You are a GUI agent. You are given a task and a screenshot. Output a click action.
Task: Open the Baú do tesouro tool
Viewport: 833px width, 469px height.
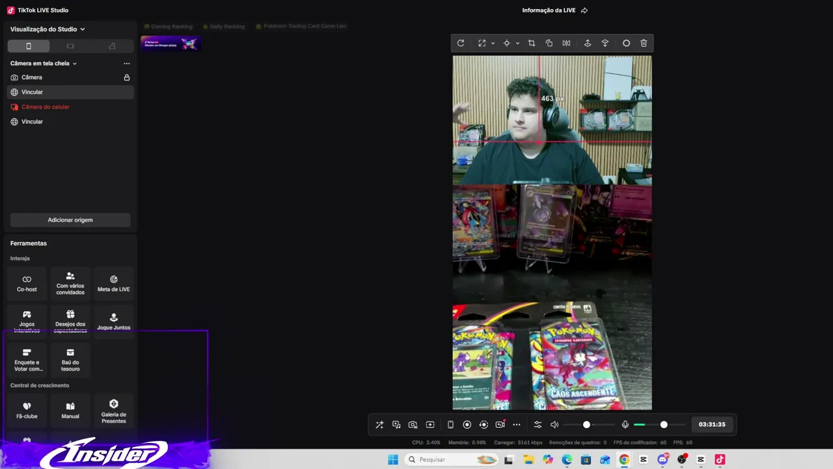point(70,360)
